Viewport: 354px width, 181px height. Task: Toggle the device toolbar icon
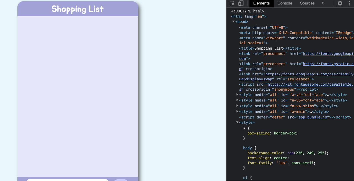pyautogui.click(x=241, y=3)
